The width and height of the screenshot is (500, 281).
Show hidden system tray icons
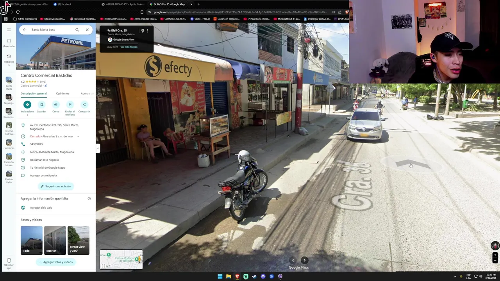(455, 276)
